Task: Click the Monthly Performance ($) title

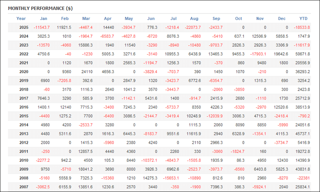Action: (x=40, y=8)
